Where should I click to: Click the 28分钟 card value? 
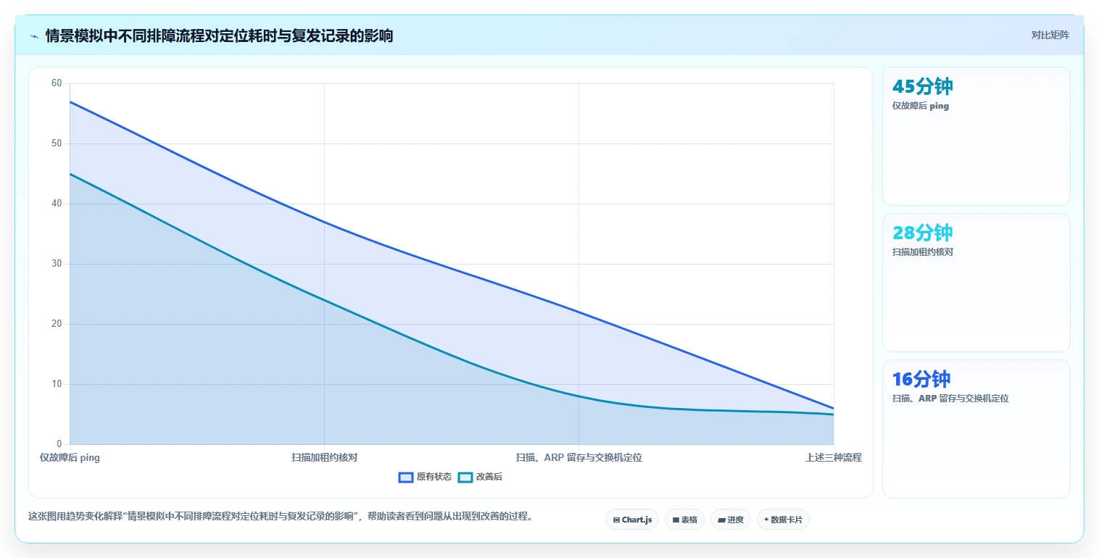(922, 233)
